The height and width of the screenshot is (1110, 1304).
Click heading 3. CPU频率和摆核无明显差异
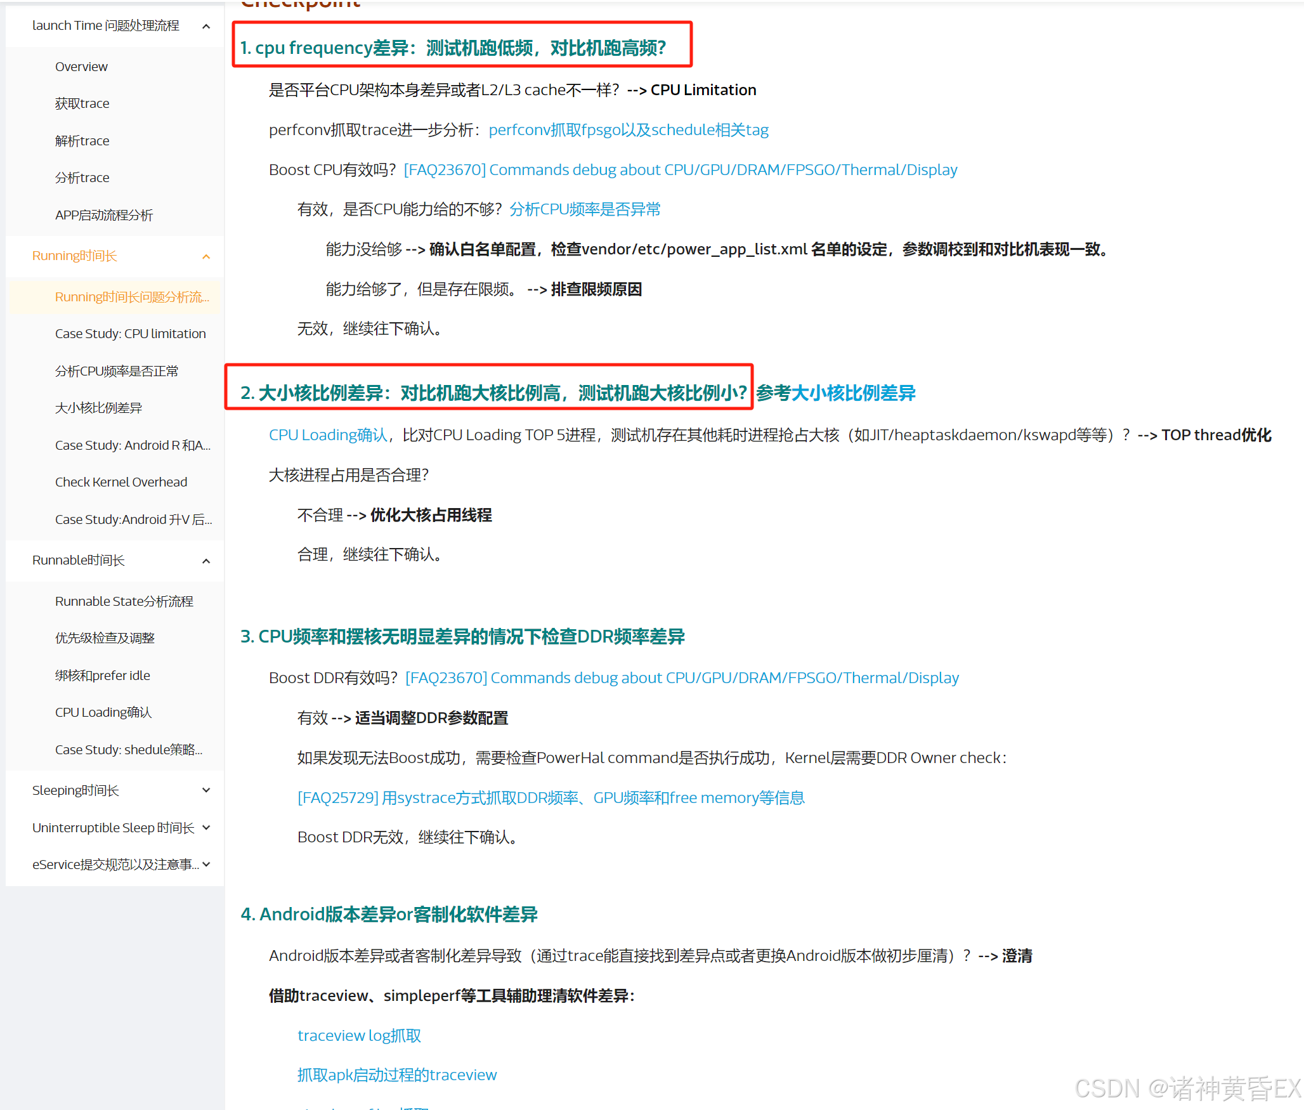(462, 637)
